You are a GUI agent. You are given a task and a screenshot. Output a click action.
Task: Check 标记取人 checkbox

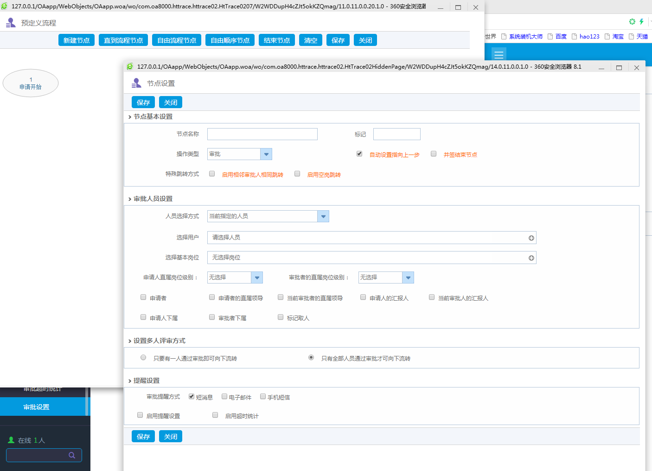(281, 317)
